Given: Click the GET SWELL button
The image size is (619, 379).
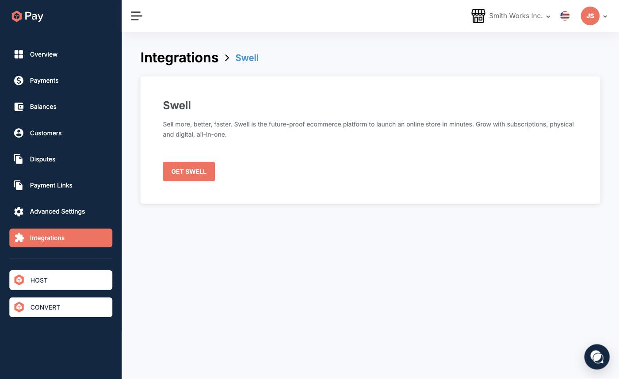Looking at the screenshot, I should pyautogui.click(x=189, y=172).
